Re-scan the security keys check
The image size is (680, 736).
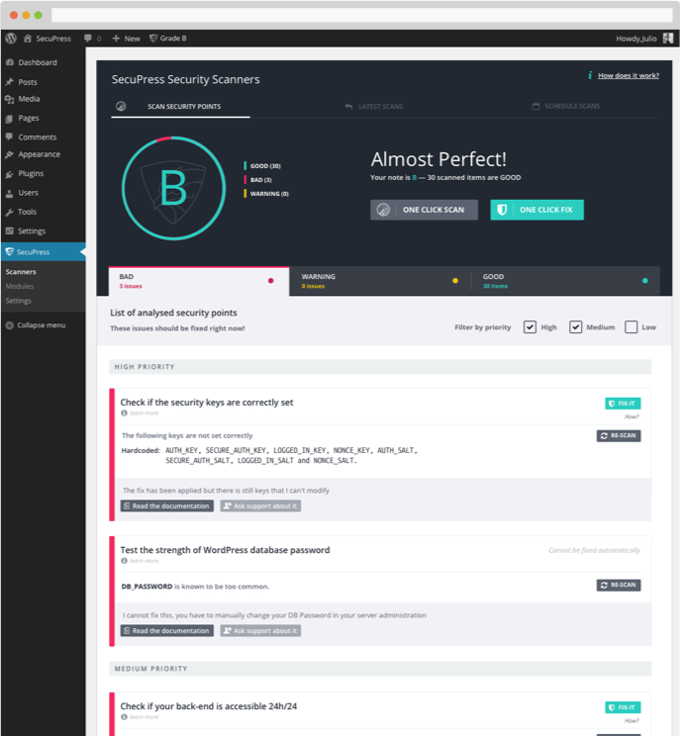[619, 436]
